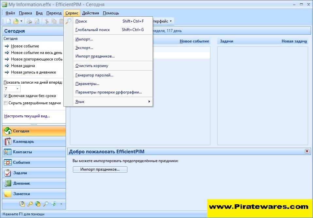313x218 pixels.
Task: Click the globe with padlock icon
Action: click(38, 204)
